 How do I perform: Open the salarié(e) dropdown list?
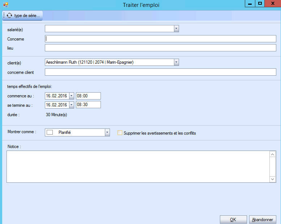pyautogui.click(x=176, y=29)
